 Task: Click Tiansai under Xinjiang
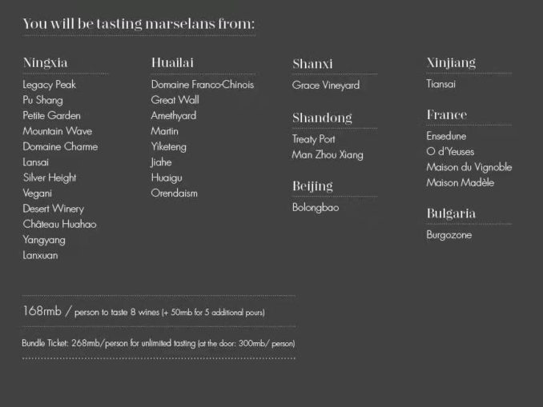coord(441,84)
